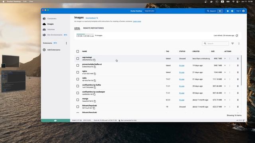
Task: Click the disk usage progress bar
Action: 85,34
